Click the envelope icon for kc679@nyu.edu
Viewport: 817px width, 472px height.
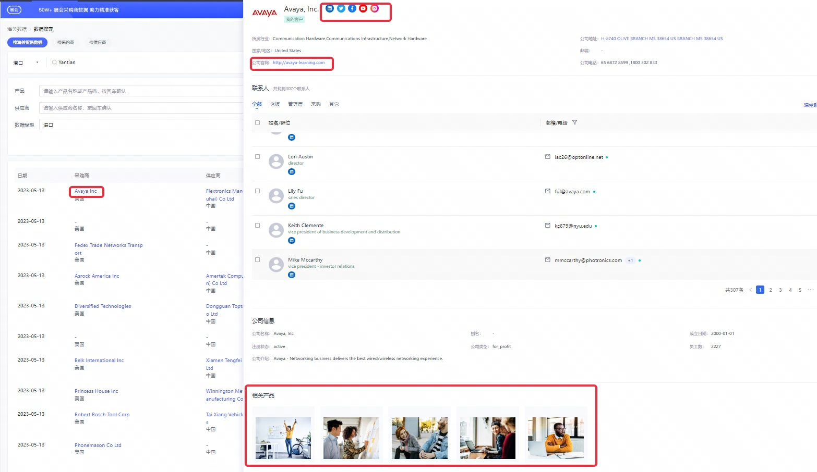(548, 226)
